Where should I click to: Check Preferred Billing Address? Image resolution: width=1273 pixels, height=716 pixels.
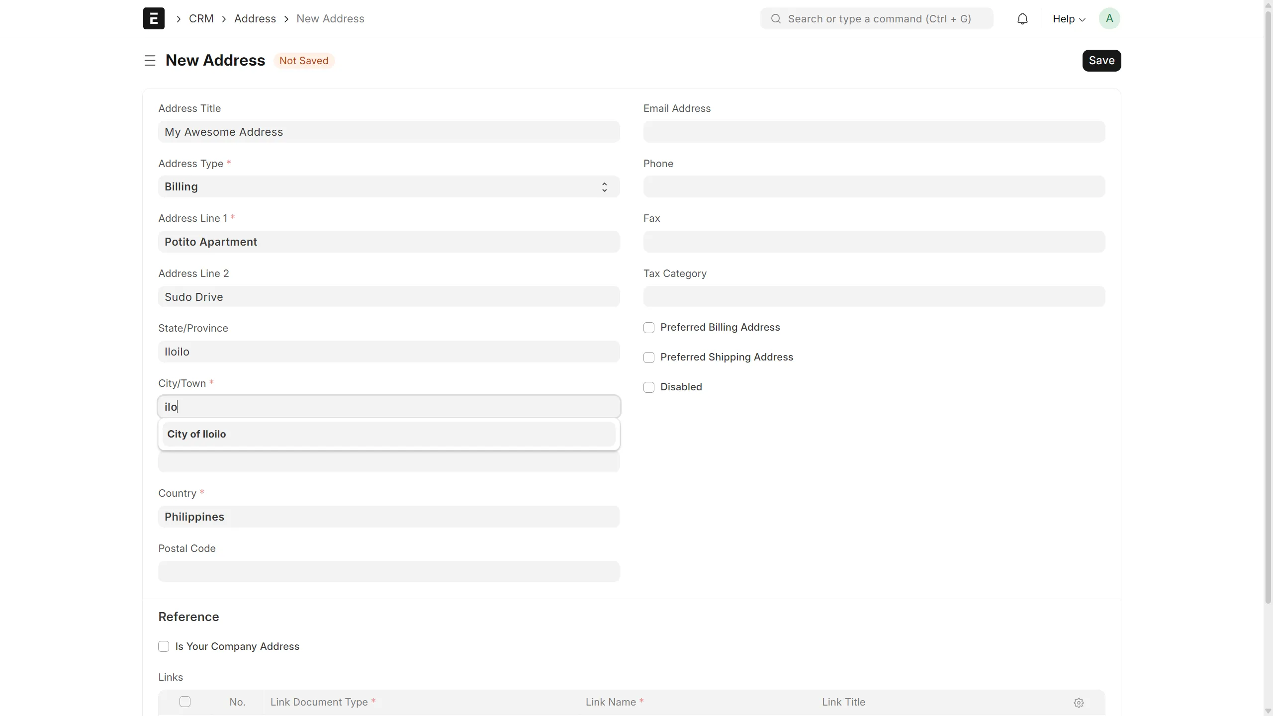pyautogui.click(x=648, y=328)
